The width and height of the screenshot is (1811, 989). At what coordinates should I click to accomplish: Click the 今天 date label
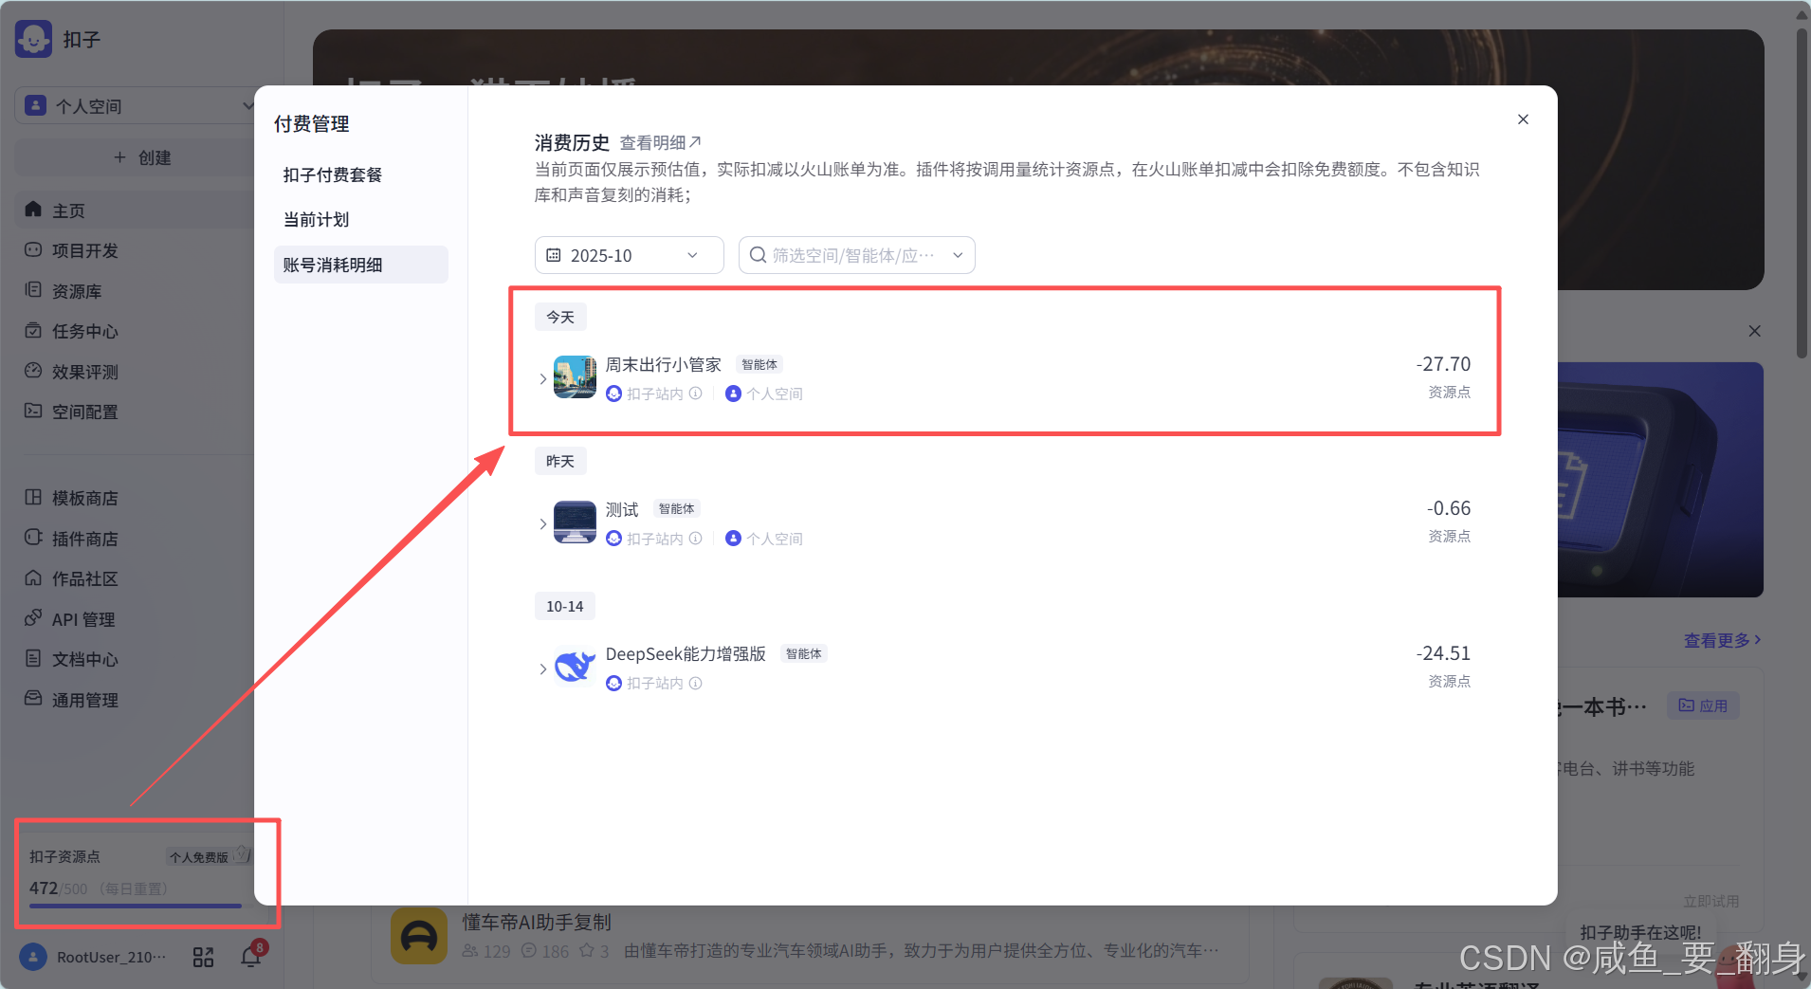click(x=560, y=317)
